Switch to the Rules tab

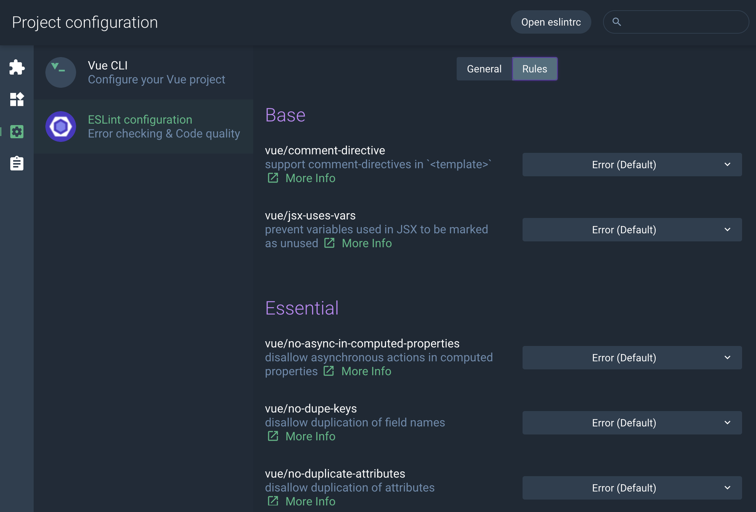[535, 69]
